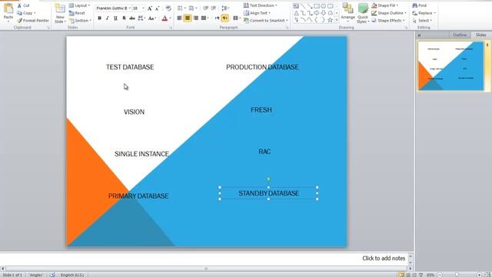
Task: Open Quick Styles gallery
Action: [363, 13]
